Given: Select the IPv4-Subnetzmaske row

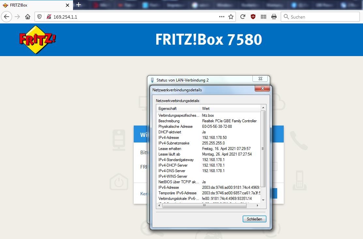Looking at the screenshot, I should [208, 143].
